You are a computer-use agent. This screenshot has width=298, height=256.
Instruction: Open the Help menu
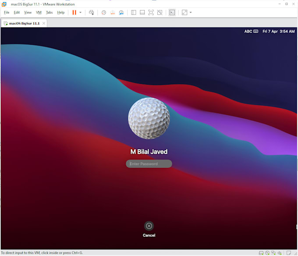pos(61,13)
